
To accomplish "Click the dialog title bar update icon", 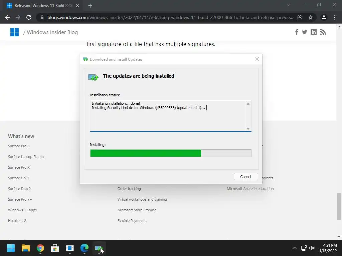I will 85,59.
